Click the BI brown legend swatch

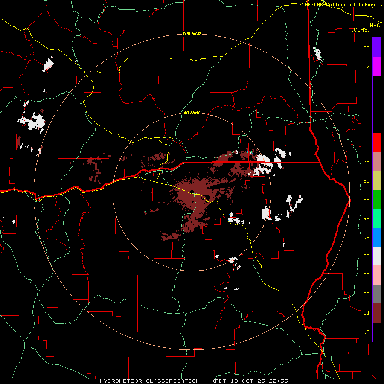point(377,313)
